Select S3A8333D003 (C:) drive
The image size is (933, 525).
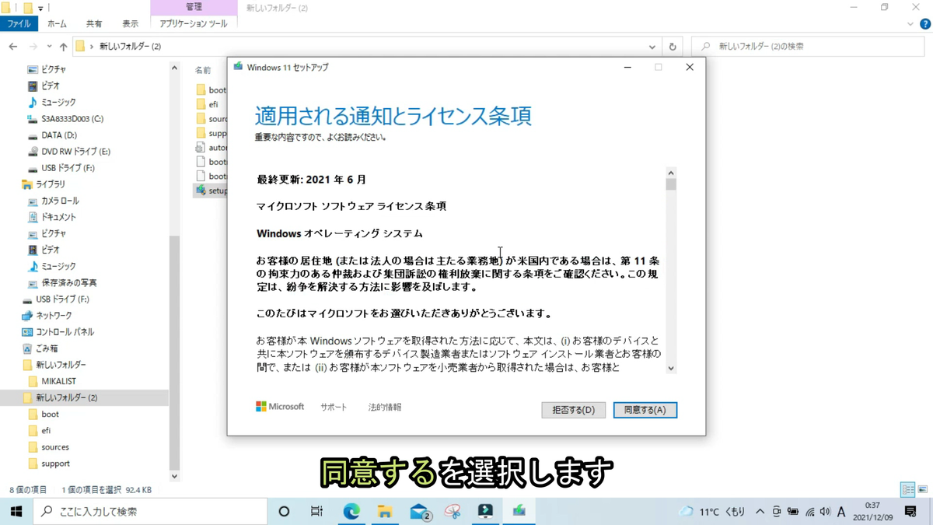(x=72, y=119)
